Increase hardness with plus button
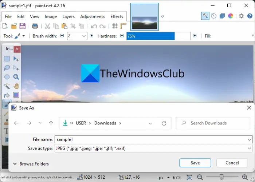Image resolution: width=255 pixels, height=182 pixels. 195,36
